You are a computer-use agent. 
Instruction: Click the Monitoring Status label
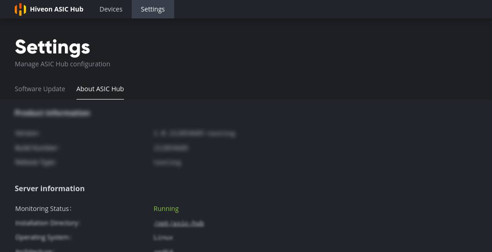pos(43,209)
